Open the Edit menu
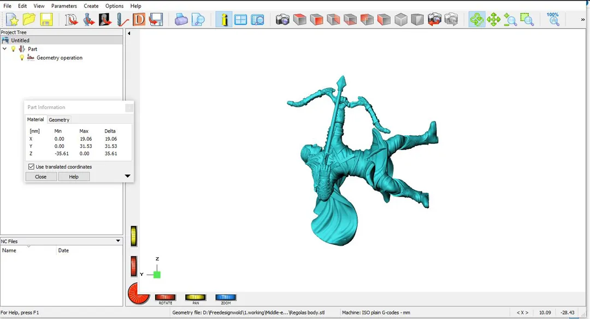 22,6
